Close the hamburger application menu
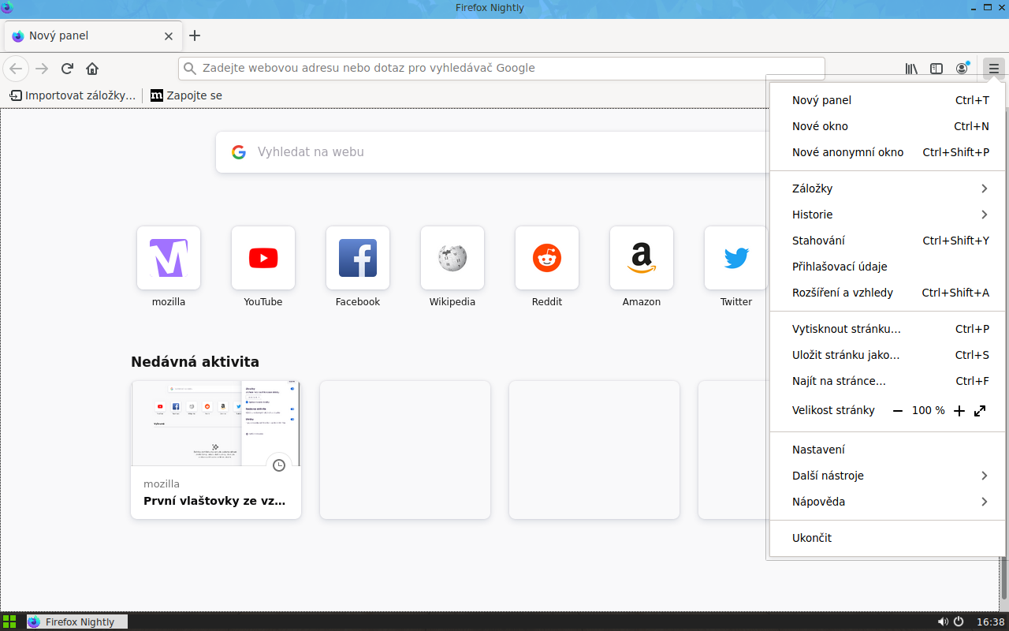The width and height of the screenshot is (1009, 631). click(994, 69)
